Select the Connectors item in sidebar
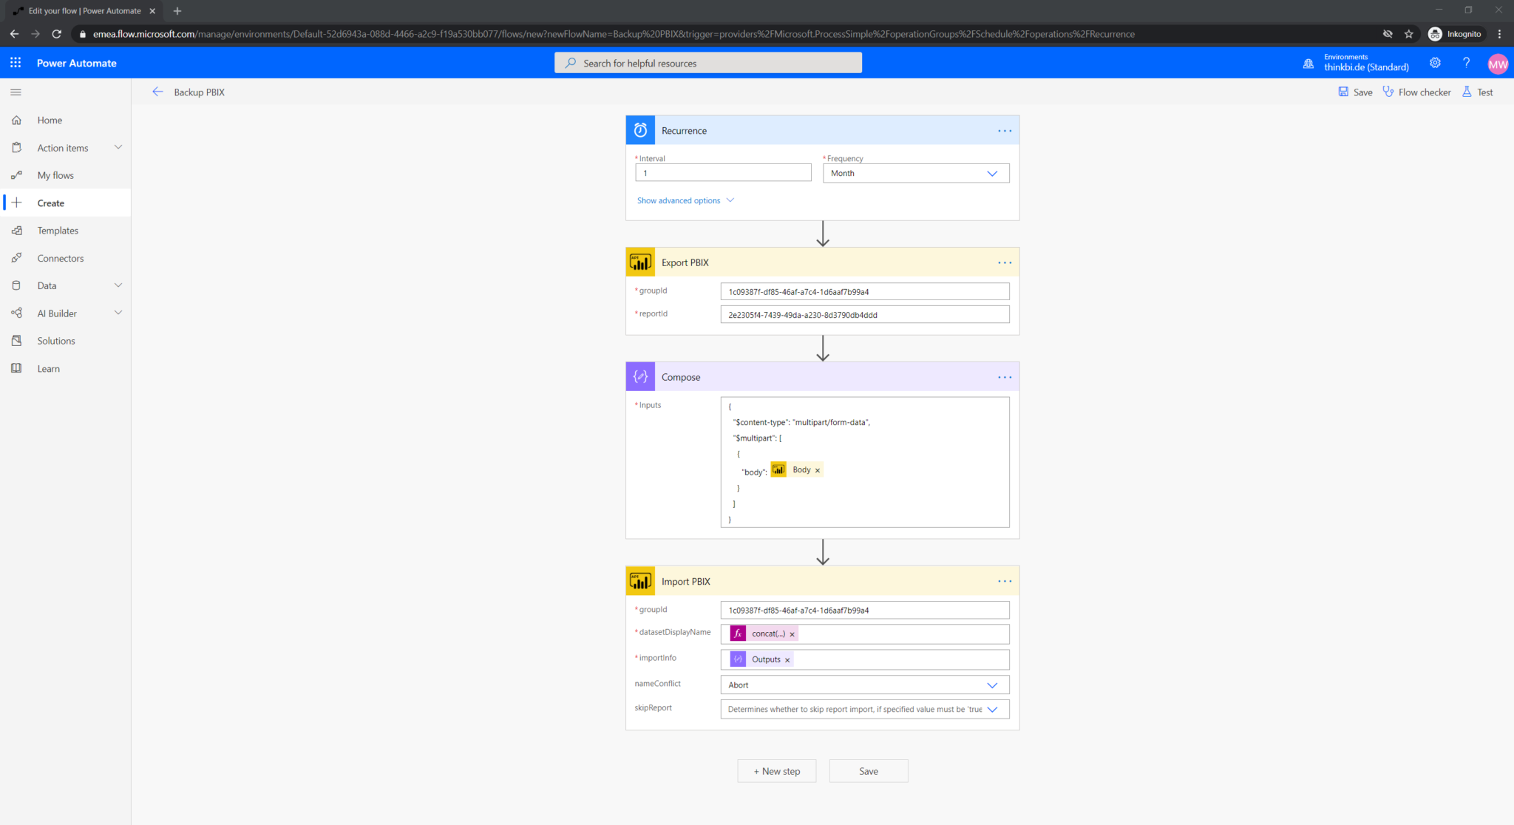Viewport: 1514px width, 825px height. (61, 257)
